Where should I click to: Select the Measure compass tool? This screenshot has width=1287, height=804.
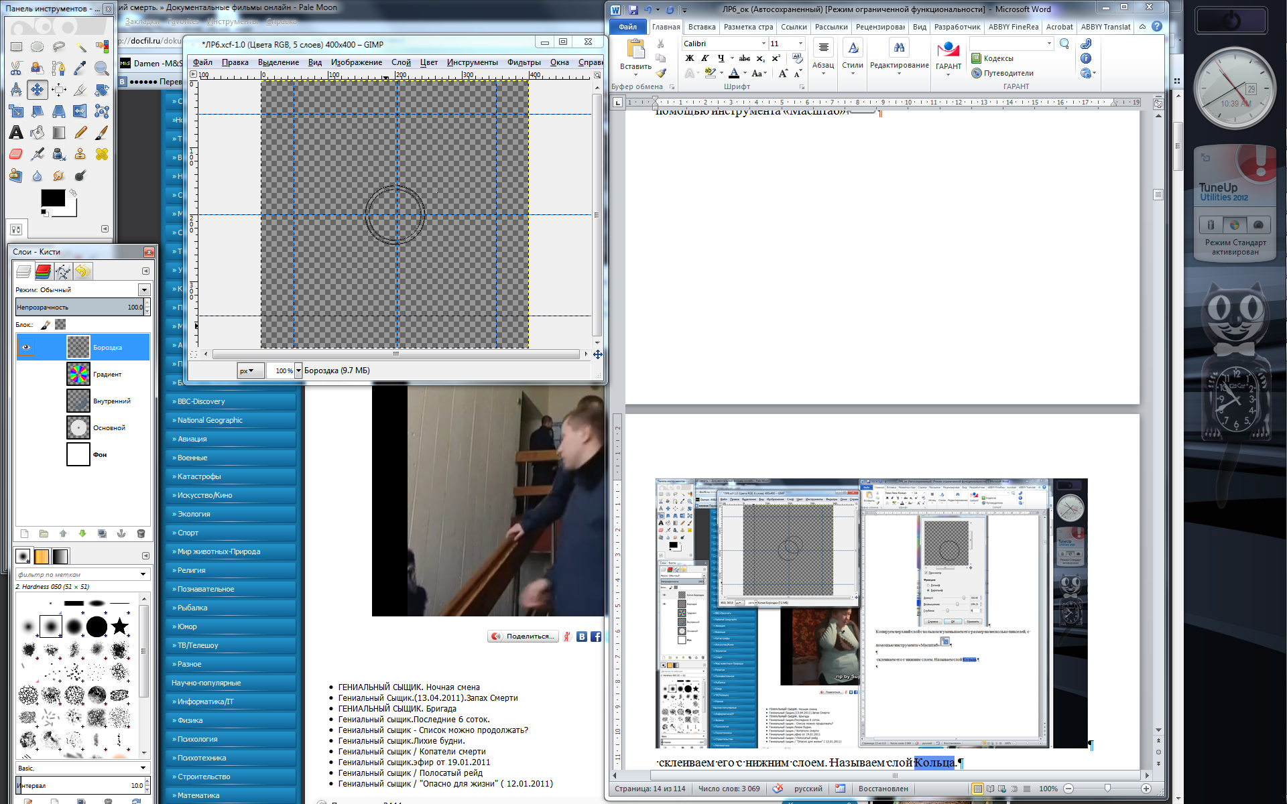point(16,90)
